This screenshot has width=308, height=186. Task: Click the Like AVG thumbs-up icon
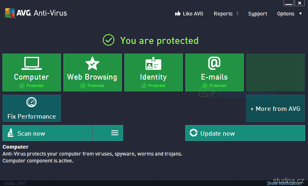point(178,14)
